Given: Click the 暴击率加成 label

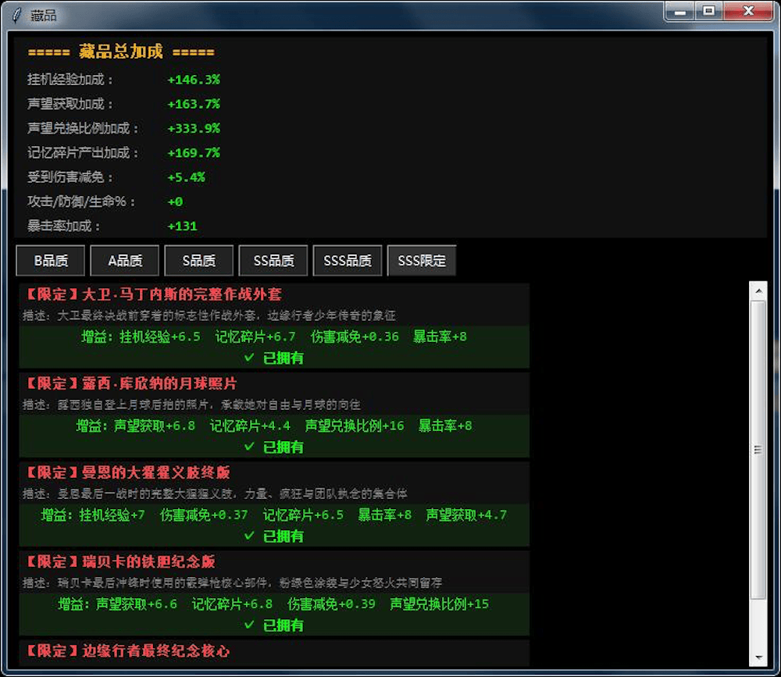Looking at the screenshot, I should click(x=64, y=226).
